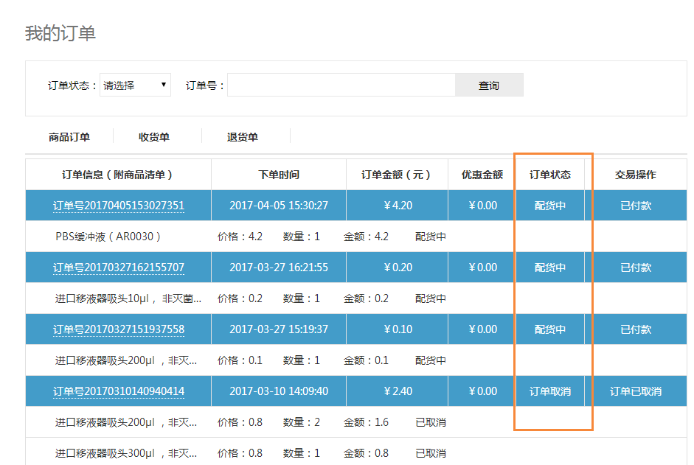Click the 下单时间 column header
The width and height of the screenshot is (694, 465).
tap(279, 175)
